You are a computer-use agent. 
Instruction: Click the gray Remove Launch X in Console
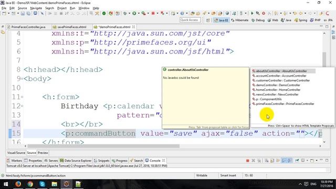click(253, 161)
